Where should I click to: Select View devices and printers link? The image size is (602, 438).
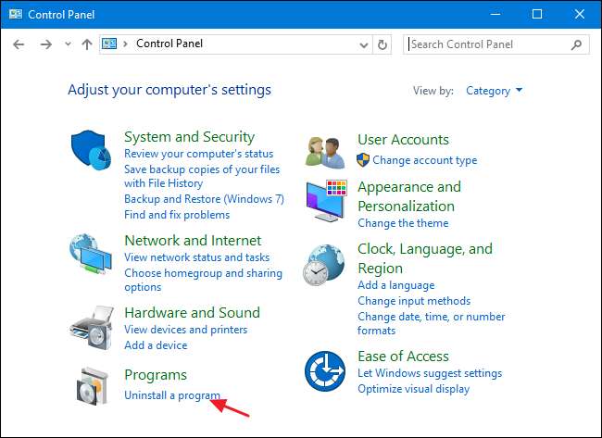coord(185,330)
